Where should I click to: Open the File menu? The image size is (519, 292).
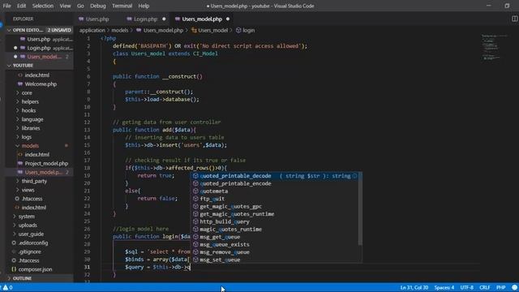[x=6, y=6]
